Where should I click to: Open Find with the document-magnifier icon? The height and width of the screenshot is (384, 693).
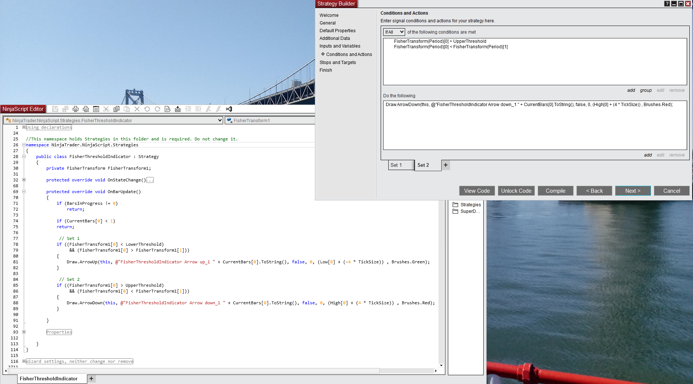[168, 109]
